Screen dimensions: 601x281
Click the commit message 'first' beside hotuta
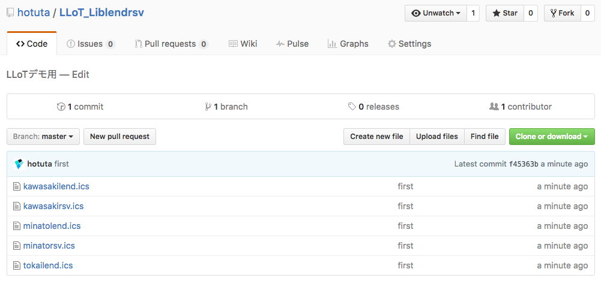point(62,164)
